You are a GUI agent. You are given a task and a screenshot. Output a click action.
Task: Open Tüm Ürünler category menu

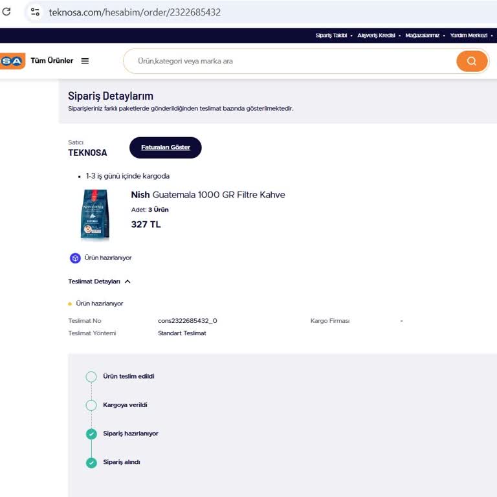(x=52, y=61)
